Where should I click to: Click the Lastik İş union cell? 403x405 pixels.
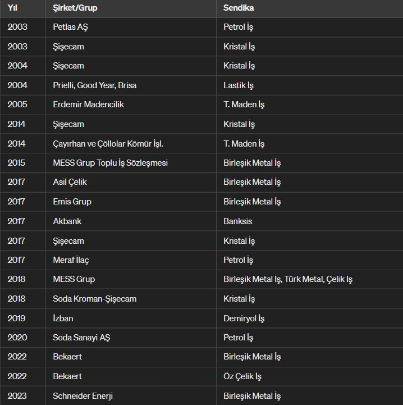pyautogui.click(x=238, y=85)
